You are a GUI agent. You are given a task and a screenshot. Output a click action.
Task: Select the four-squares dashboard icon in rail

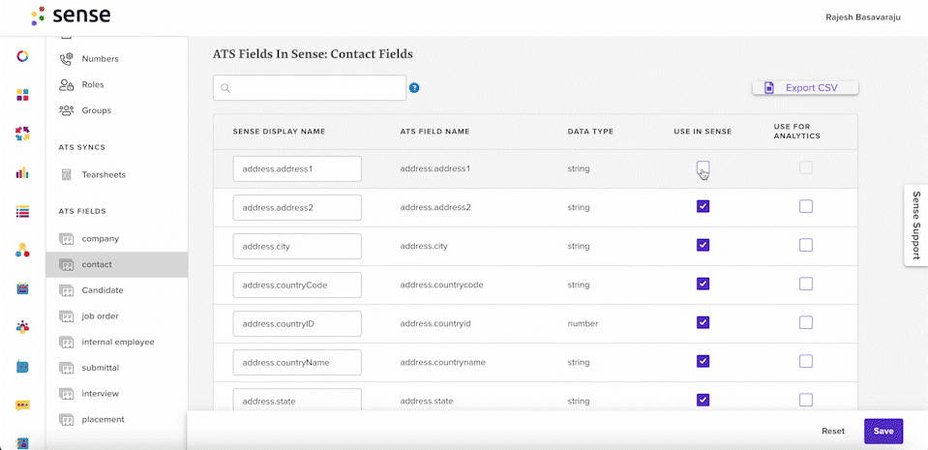coord(22,95)
